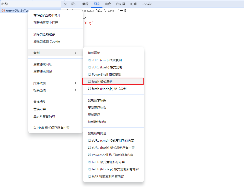This screenshot has width=244, height=187.
Task: Switch to the 载荷 tab
Action: click(x=86, y=4)
